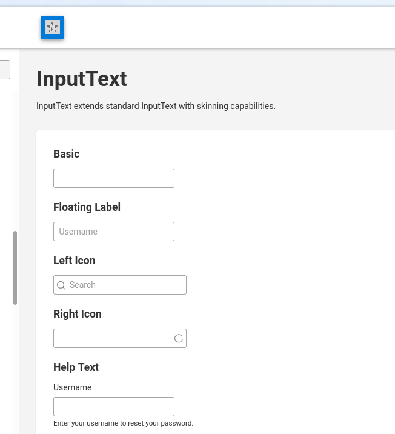This screenshot has width=395, height=434.
Task: Click the Username label above help field
Action: (x=73, y=387)
